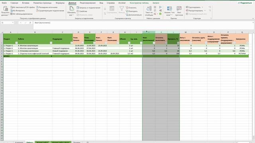Screen dimensions: 255x143
Task: Expand the formula bar chevron
Action: pos(253,23)
